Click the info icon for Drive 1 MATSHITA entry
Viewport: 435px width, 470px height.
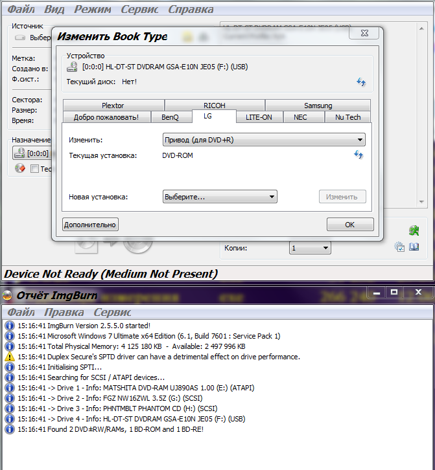click(x=10, y=388)
